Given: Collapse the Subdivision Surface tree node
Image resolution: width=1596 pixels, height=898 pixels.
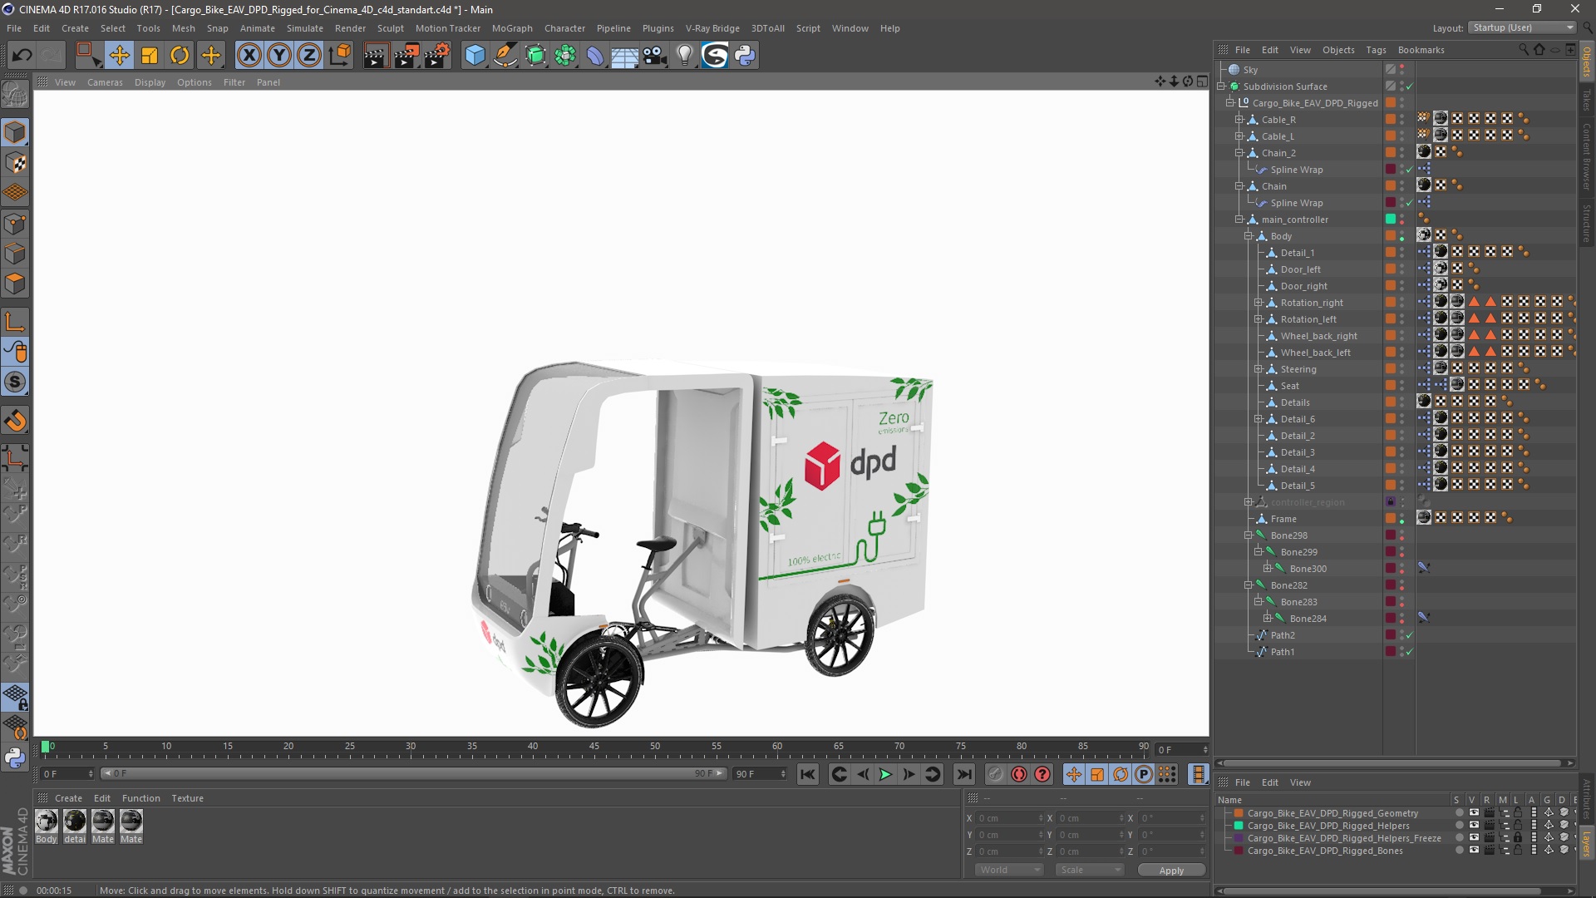Looking at the screenshot, I should (1222, 86).
